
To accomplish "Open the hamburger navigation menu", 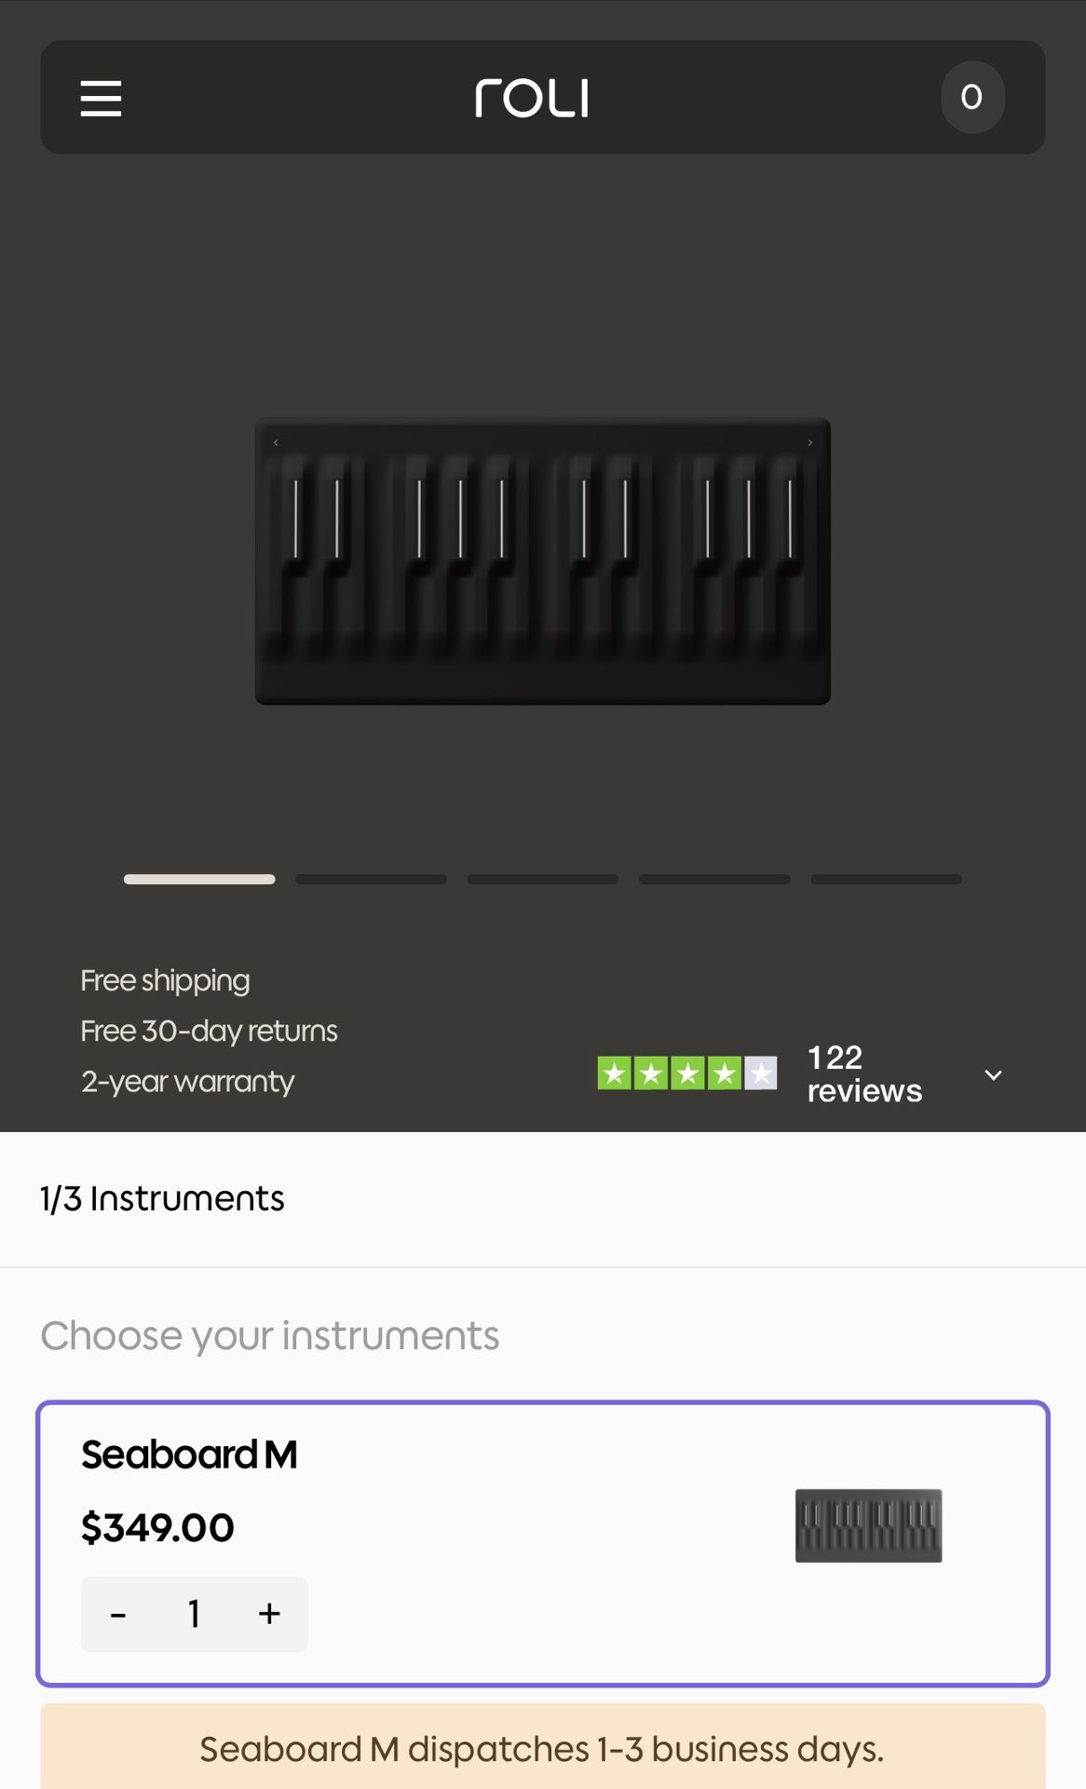I will [101, 98].
